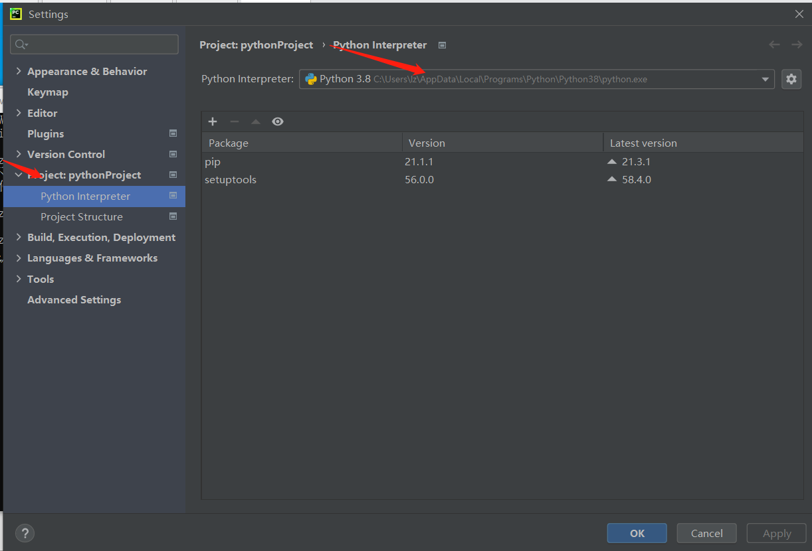This screenshot has height=551, width=812.
Task: Click the search magnifier icon
Action: [x=21, y=44]
